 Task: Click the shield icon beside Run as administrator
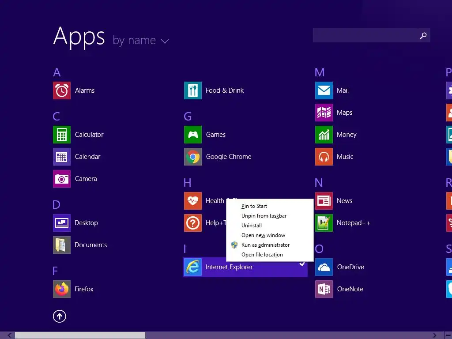(x=234, y=245)
